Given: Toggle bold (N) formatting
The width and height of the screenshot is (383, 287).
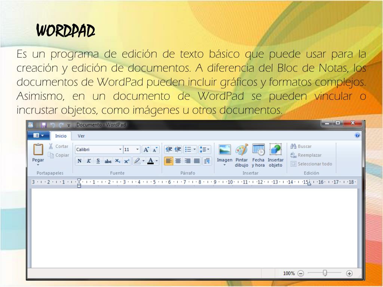Looking at the screenshot, I should 79,161.
